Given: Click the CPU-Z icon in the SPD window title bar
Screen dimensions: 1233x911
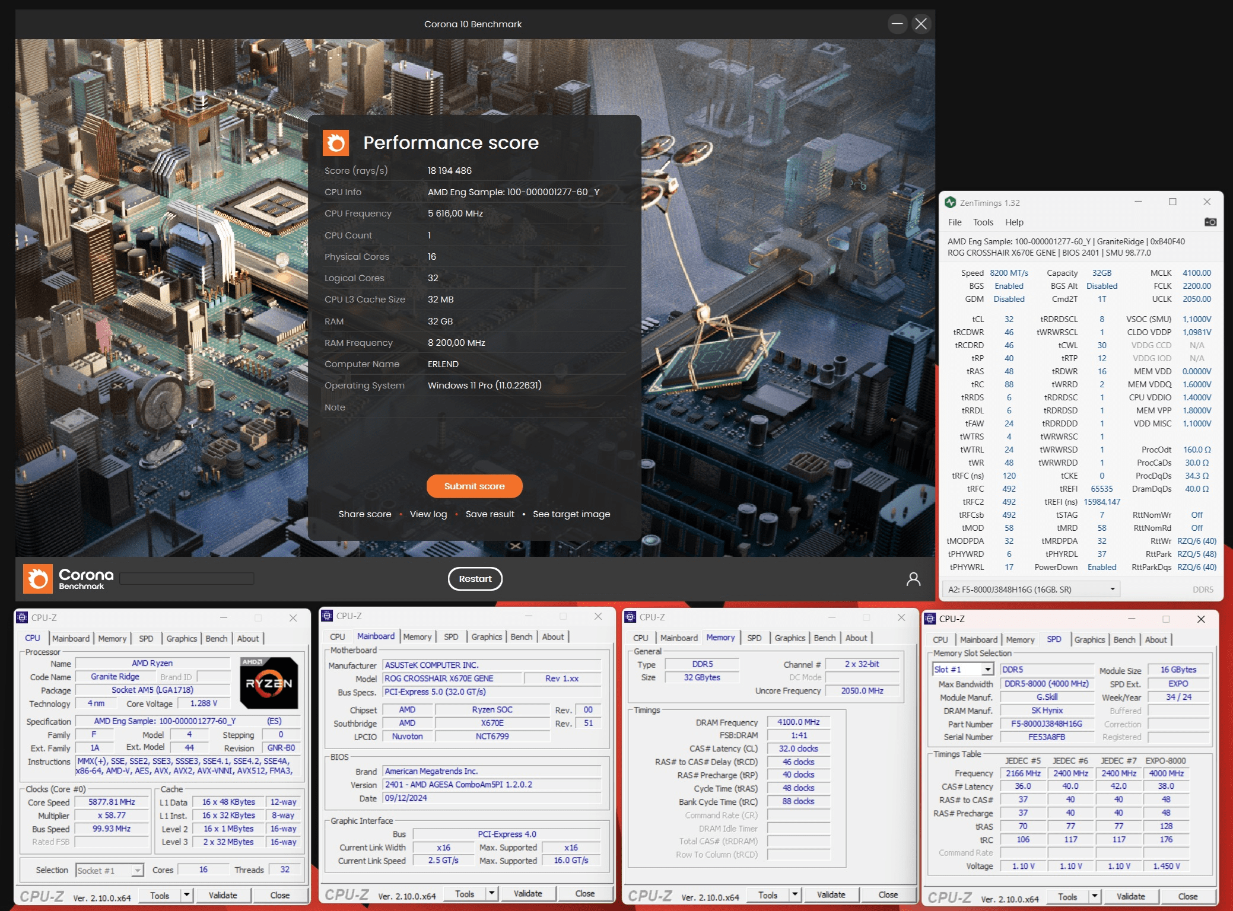Looking at the screenshot, I should (930, 619).
